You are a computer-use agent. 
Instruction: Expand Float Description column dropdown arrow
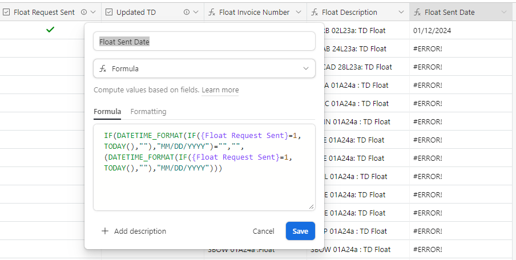click(x=401, y=12)
